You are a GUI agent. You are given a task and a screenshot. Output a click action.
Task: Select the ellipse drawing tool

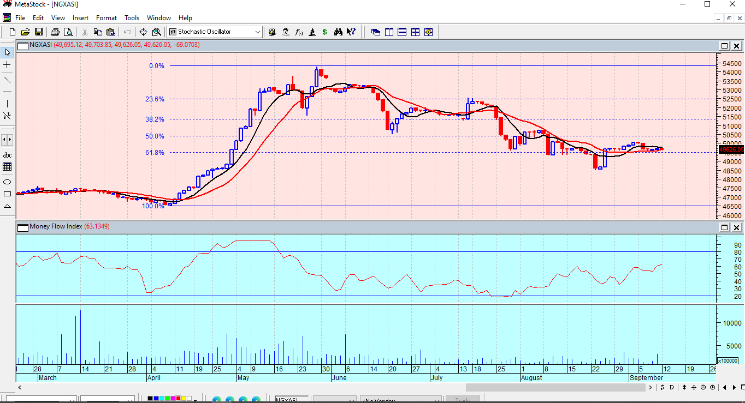7,182
